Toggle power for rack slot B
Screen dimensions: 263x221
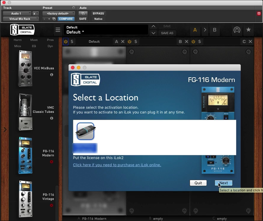(x=129, y=41)
